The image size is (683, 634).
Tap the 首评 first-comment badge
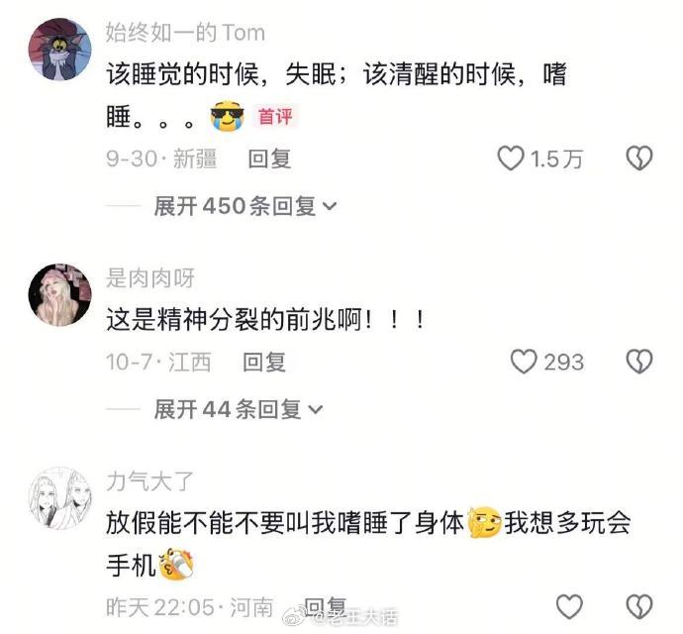click(x=275, y=117)
